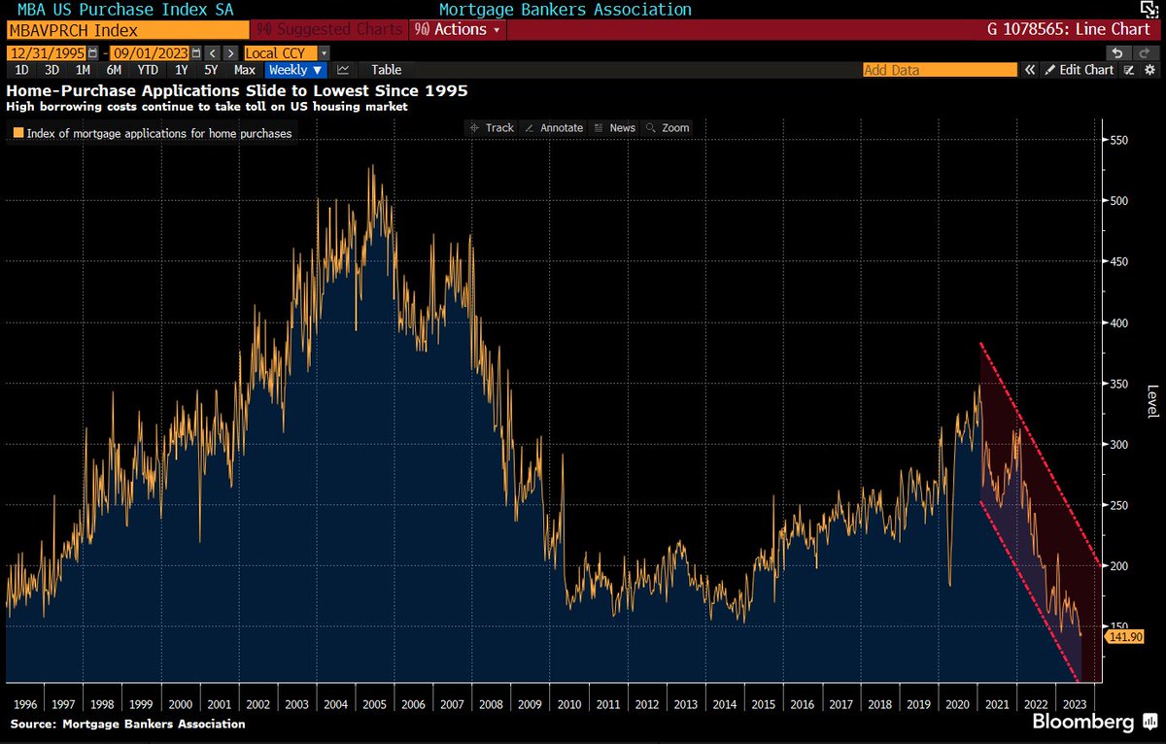Open chart News panel
1166x744 pixels.
pos(614,127)
